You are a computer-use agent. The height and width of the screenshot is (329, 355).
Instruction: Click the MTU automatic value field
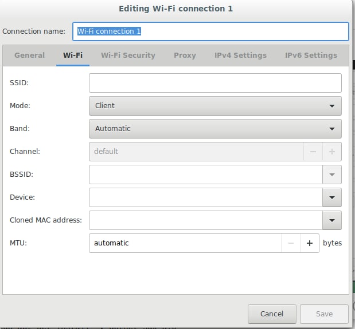click(x=185, y=243)
